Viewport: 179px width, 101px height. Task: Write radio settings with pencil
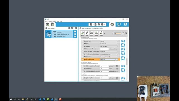(87, 33)
